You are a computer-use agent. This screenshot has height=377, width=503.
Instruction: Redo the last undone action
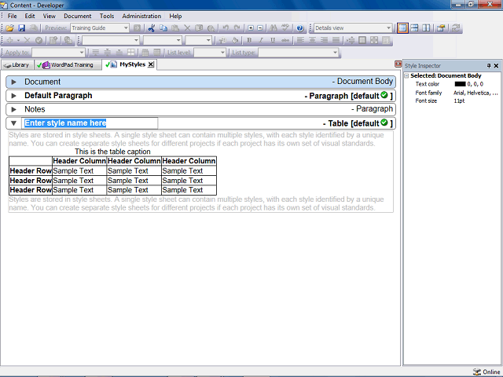(237, 28)
